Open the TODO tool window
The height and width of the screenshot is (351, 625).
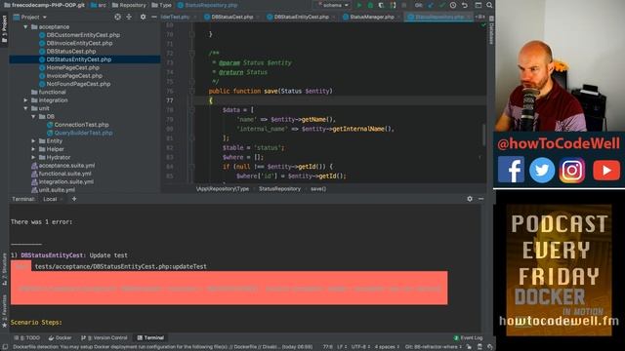tap(27, 338)
